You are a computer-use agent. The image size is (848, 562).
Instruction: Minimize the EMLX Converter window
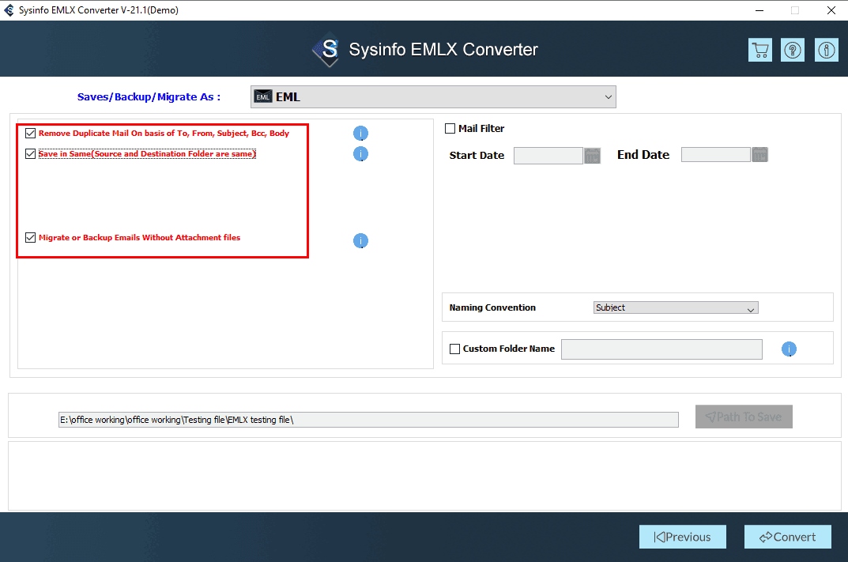tap(759, 10)
